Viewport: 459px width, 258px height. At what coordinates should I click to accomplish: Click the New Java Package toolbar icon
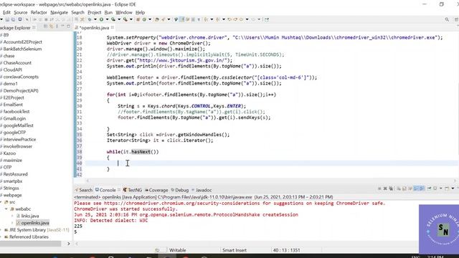[x=138, y=19]
